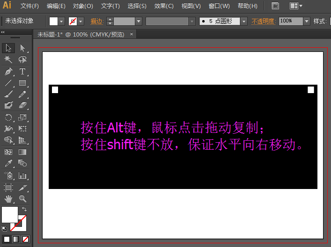Viewport: 331px width, 247px height.
Task: Select the Warp tool
Action: [8, 129]
